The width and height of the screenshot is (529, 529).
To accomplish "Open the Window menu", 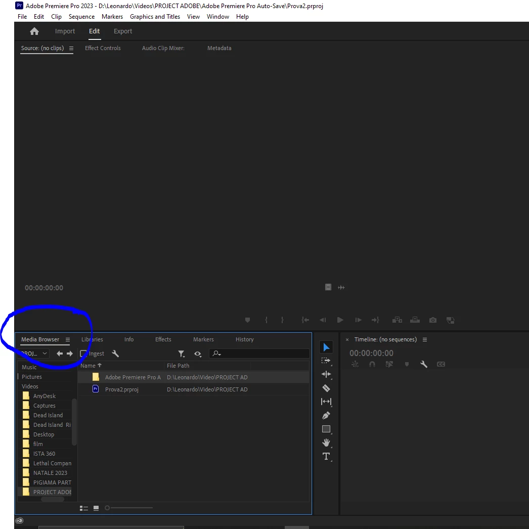I will tap(218, 17).
